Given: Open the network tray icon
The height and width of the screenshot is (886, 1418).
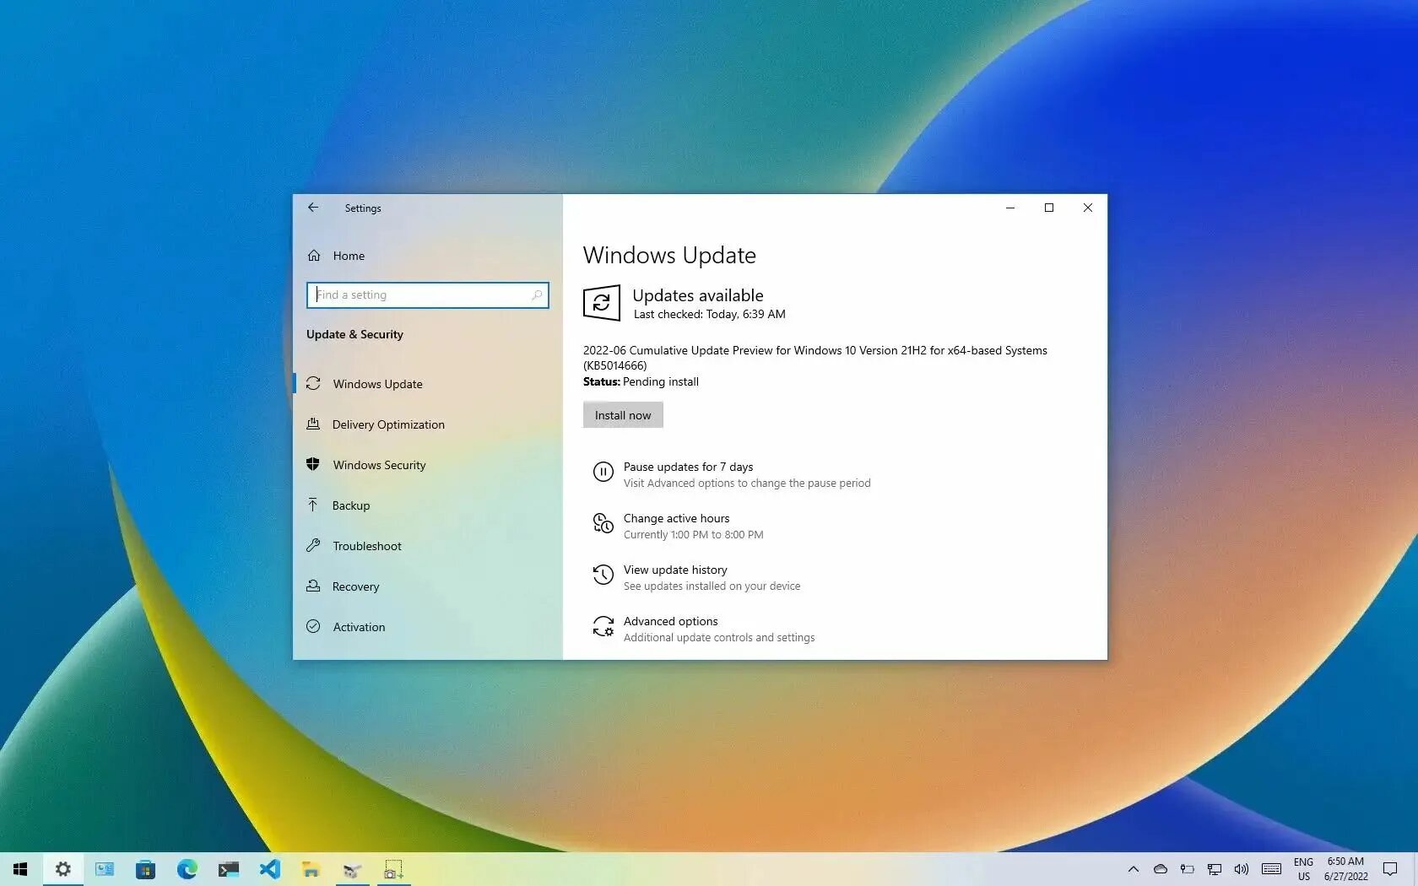Looking at the screenshot, I should 1215,869.
